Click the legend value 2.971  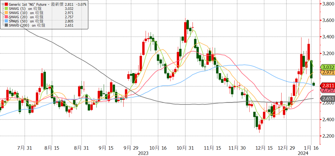(69, 13)
